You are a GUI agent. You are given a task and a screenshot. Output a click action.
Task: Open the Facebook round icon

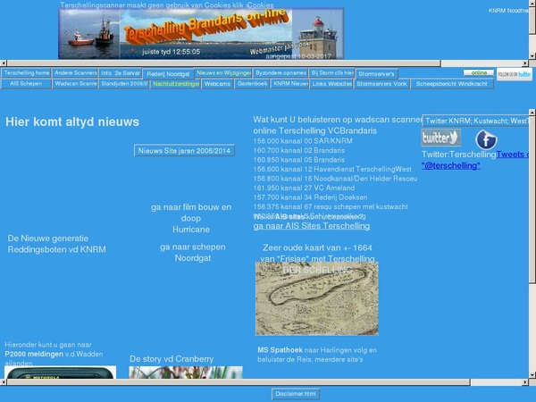(x=486, y=139)
